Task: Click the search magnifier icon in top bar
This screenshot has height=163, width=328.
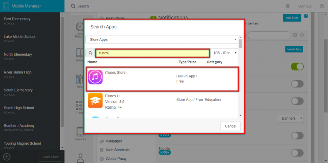Action: click(x=73, y=6)
